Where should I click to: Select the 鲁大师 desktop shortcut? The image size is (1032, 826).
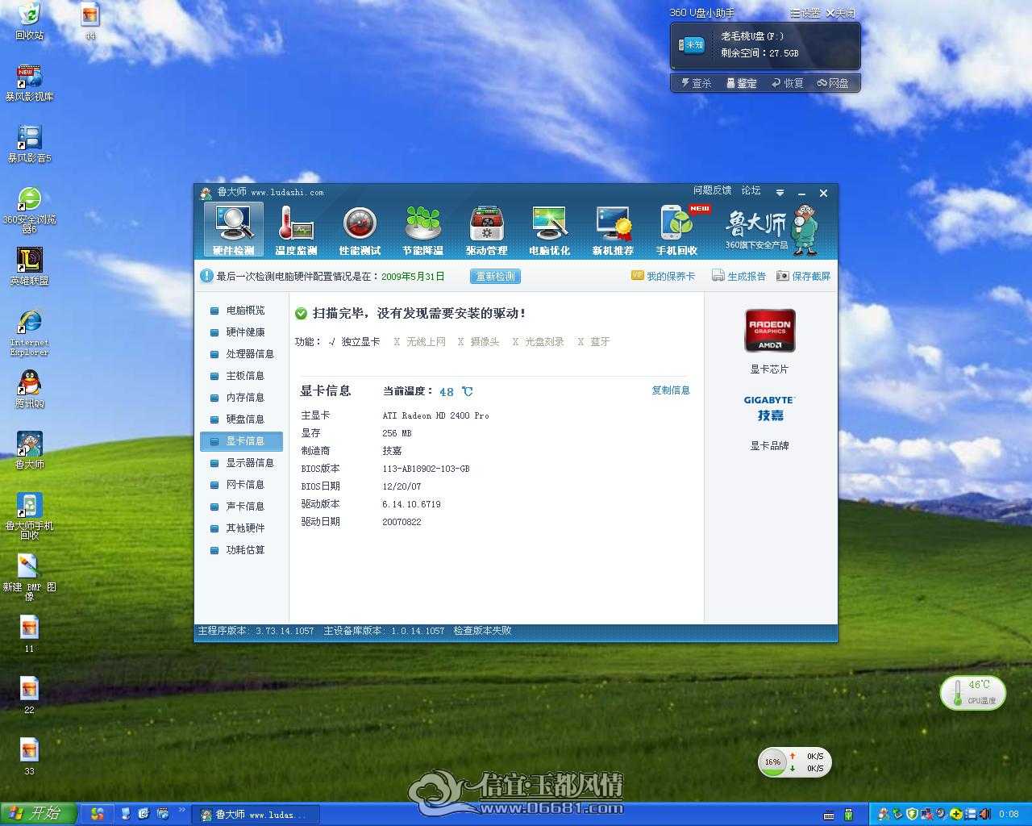[x=29, y=451]
